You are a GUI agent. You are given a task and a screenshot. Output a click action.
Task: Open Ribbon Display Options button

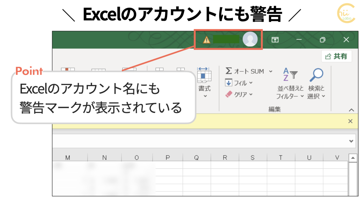[x=275, y=40]
